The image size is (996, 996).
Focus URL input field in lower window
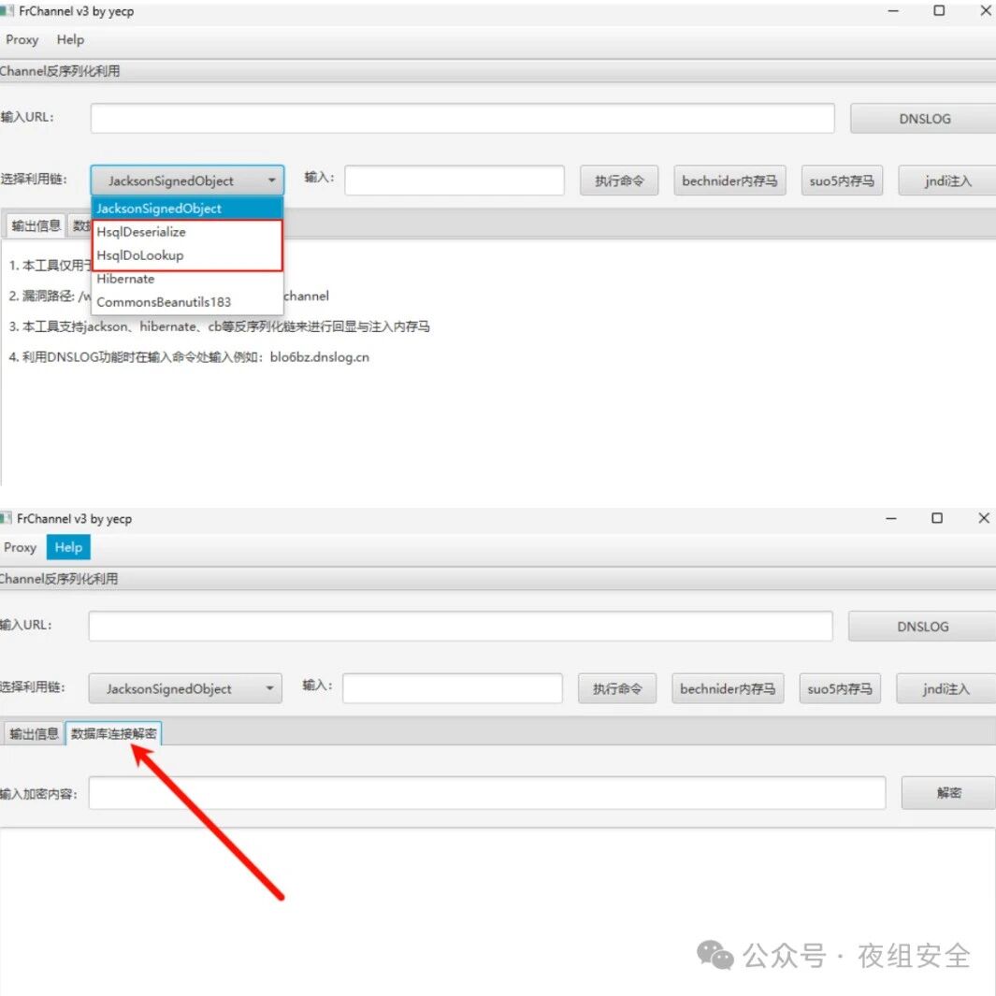[x=460, y=627]
